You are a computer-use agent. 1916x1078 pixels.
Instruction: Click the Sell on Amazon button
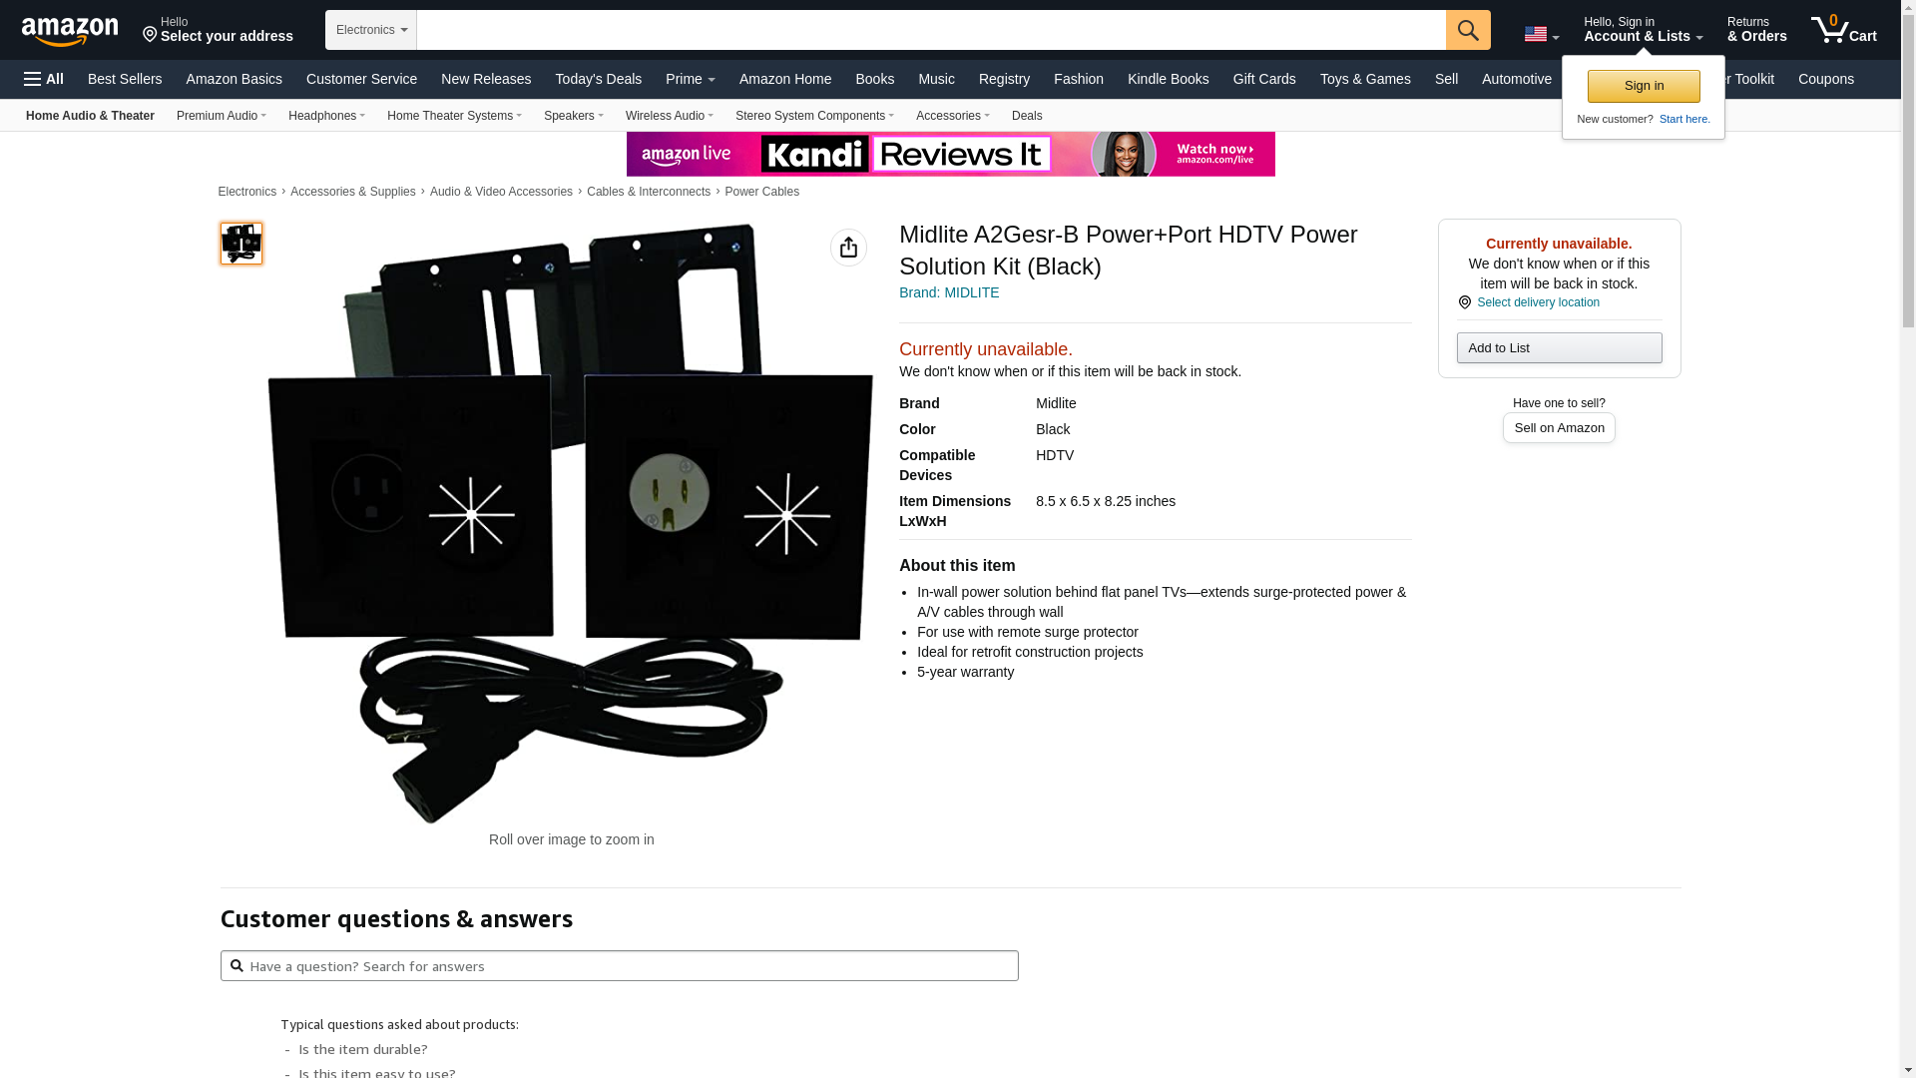click(1559, 427)
